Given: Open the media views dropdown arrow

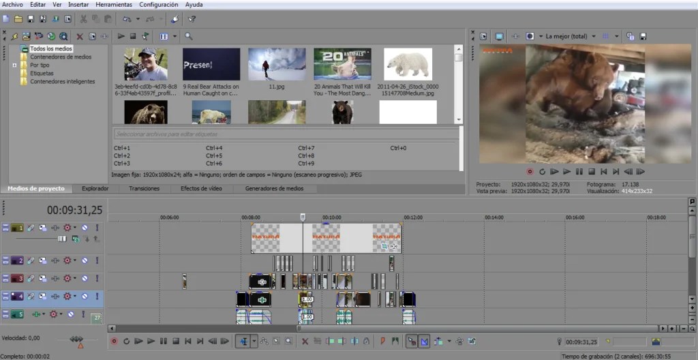Looking at the screenshot, I should 174,36.
